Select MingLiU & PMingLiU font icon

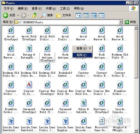tap(120, 121)
